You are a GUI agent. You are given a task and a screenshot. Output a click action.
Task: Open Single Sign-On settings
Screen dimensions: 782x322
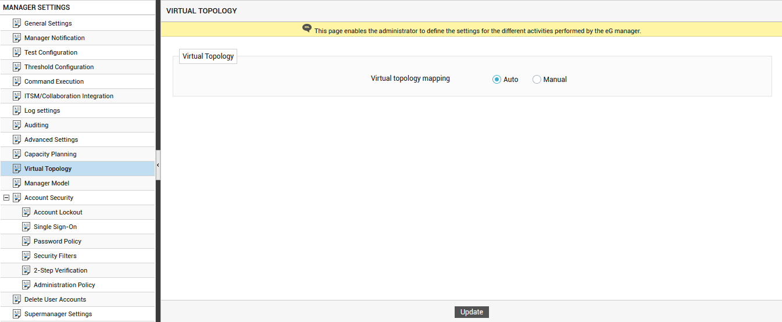pyautogui.click(x=55, y=227)
